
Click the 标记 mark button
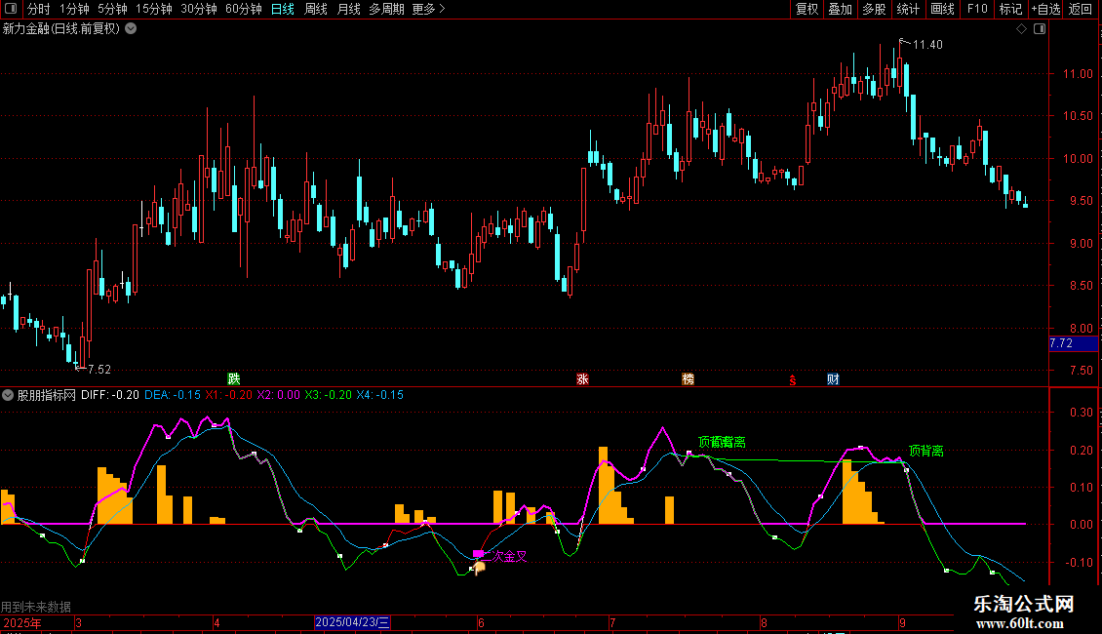pyautogui.click(x=1010, y=9)
